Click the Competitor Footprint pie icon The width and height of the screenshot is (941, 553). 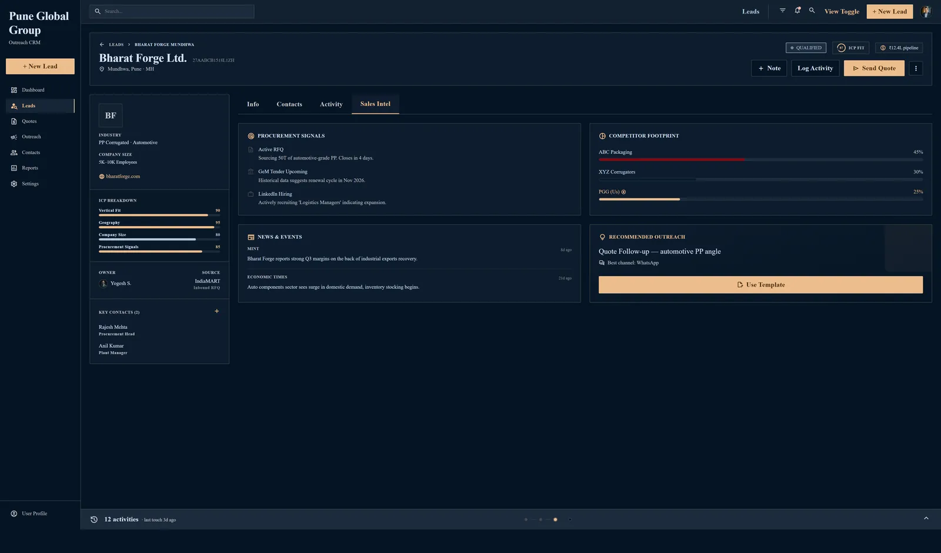pos(602,136)
